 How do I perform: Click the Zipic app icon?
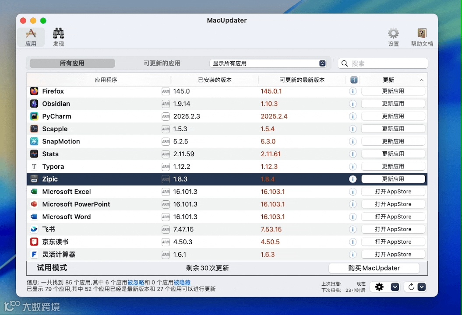34,179
